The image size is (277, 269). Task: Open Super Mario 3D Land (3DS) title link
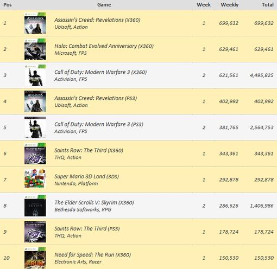coord(86,176)
